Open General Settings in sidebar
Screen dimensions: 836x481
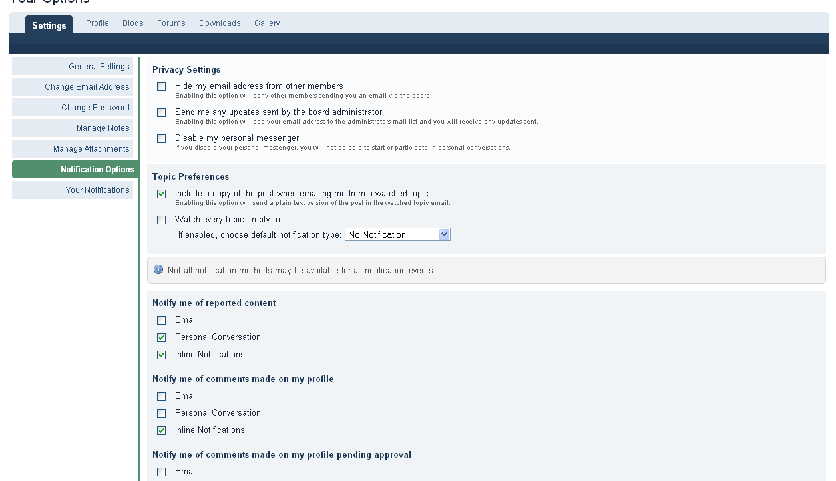coord(99,67)
